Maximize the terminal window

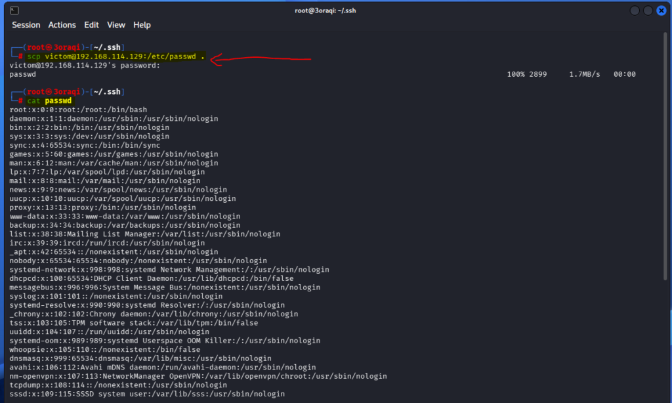pyautogui.click(x=647, y=11)
